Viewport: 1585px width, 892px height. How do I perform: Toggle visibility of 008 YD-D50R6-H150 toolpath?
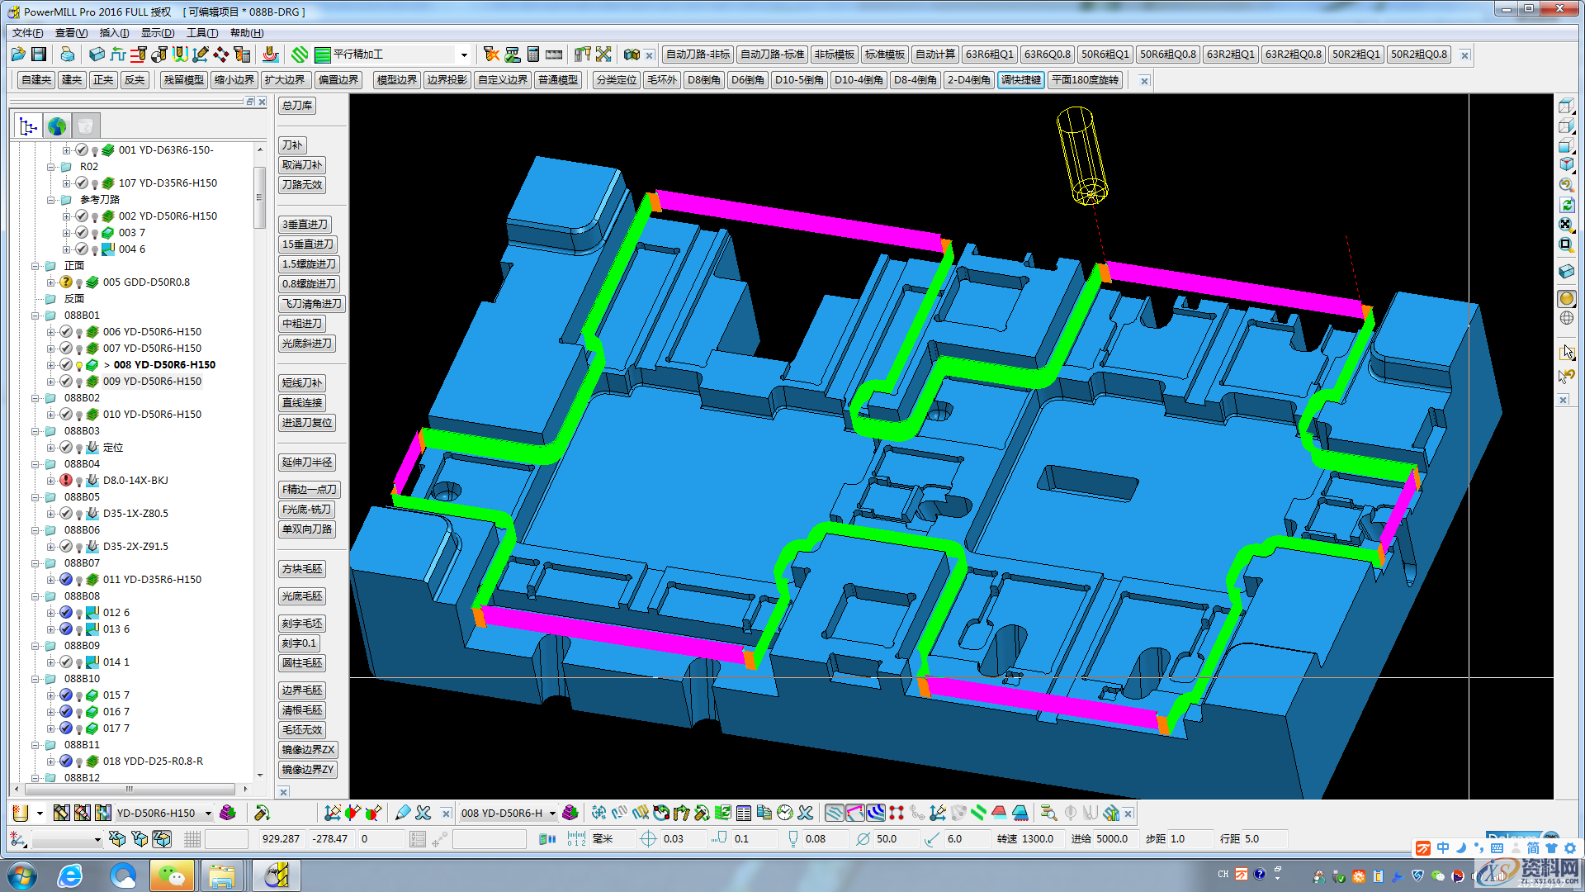pos(85,363)
